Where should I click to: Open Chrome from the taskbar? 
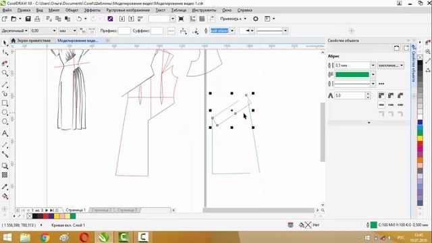45,237
